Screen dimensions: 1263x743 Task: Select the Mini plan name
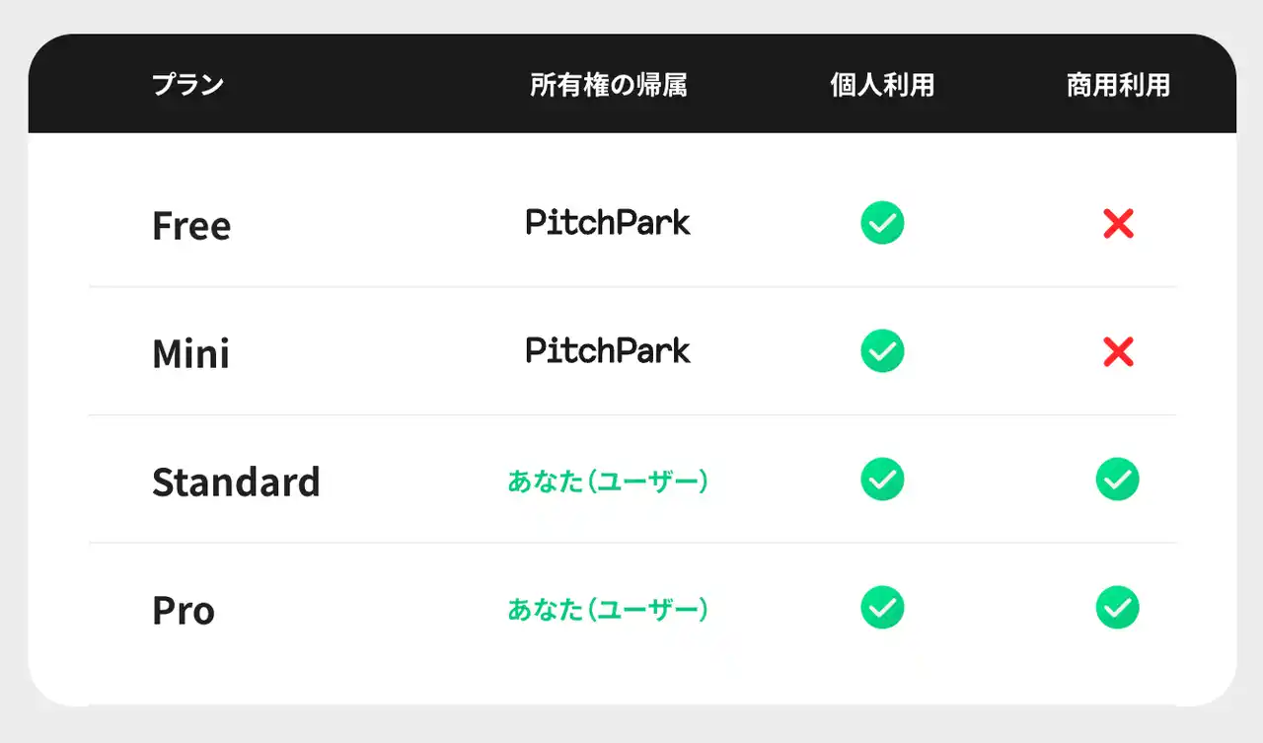coord(190,353)
